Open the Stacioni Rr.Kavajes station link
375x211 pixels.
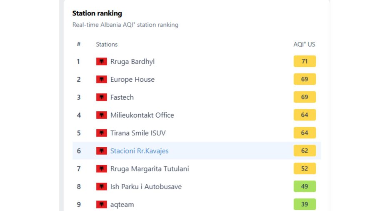[139, 151]
